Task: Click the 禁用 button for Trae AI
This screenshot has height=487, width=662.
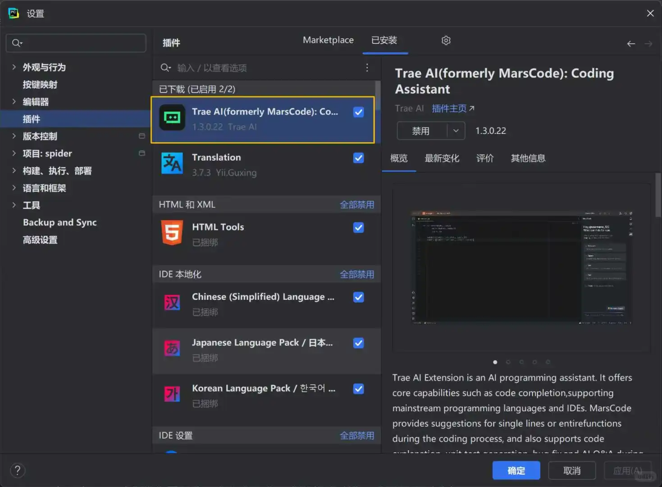Action: 422,131
